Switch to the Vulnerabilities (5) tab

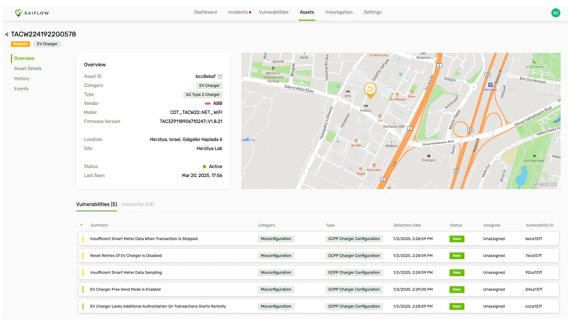(x=97, y=204)
